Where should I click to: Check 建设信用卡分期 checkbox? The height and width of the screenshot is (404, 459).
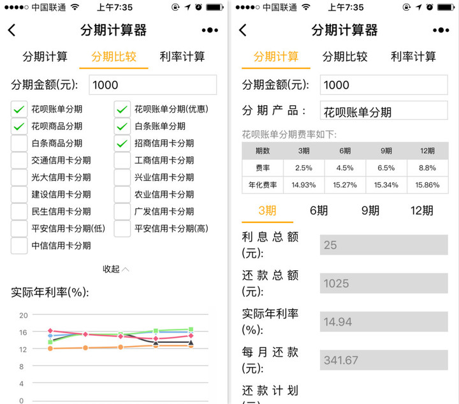click(19, 194)
